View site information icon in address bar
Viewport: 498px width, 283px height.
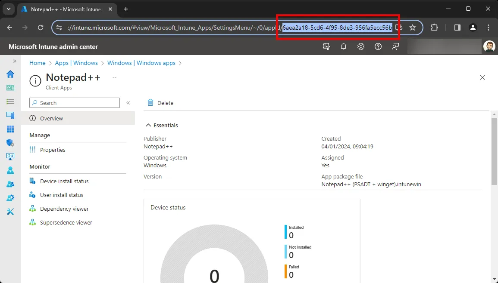click(x=59, y=28)
